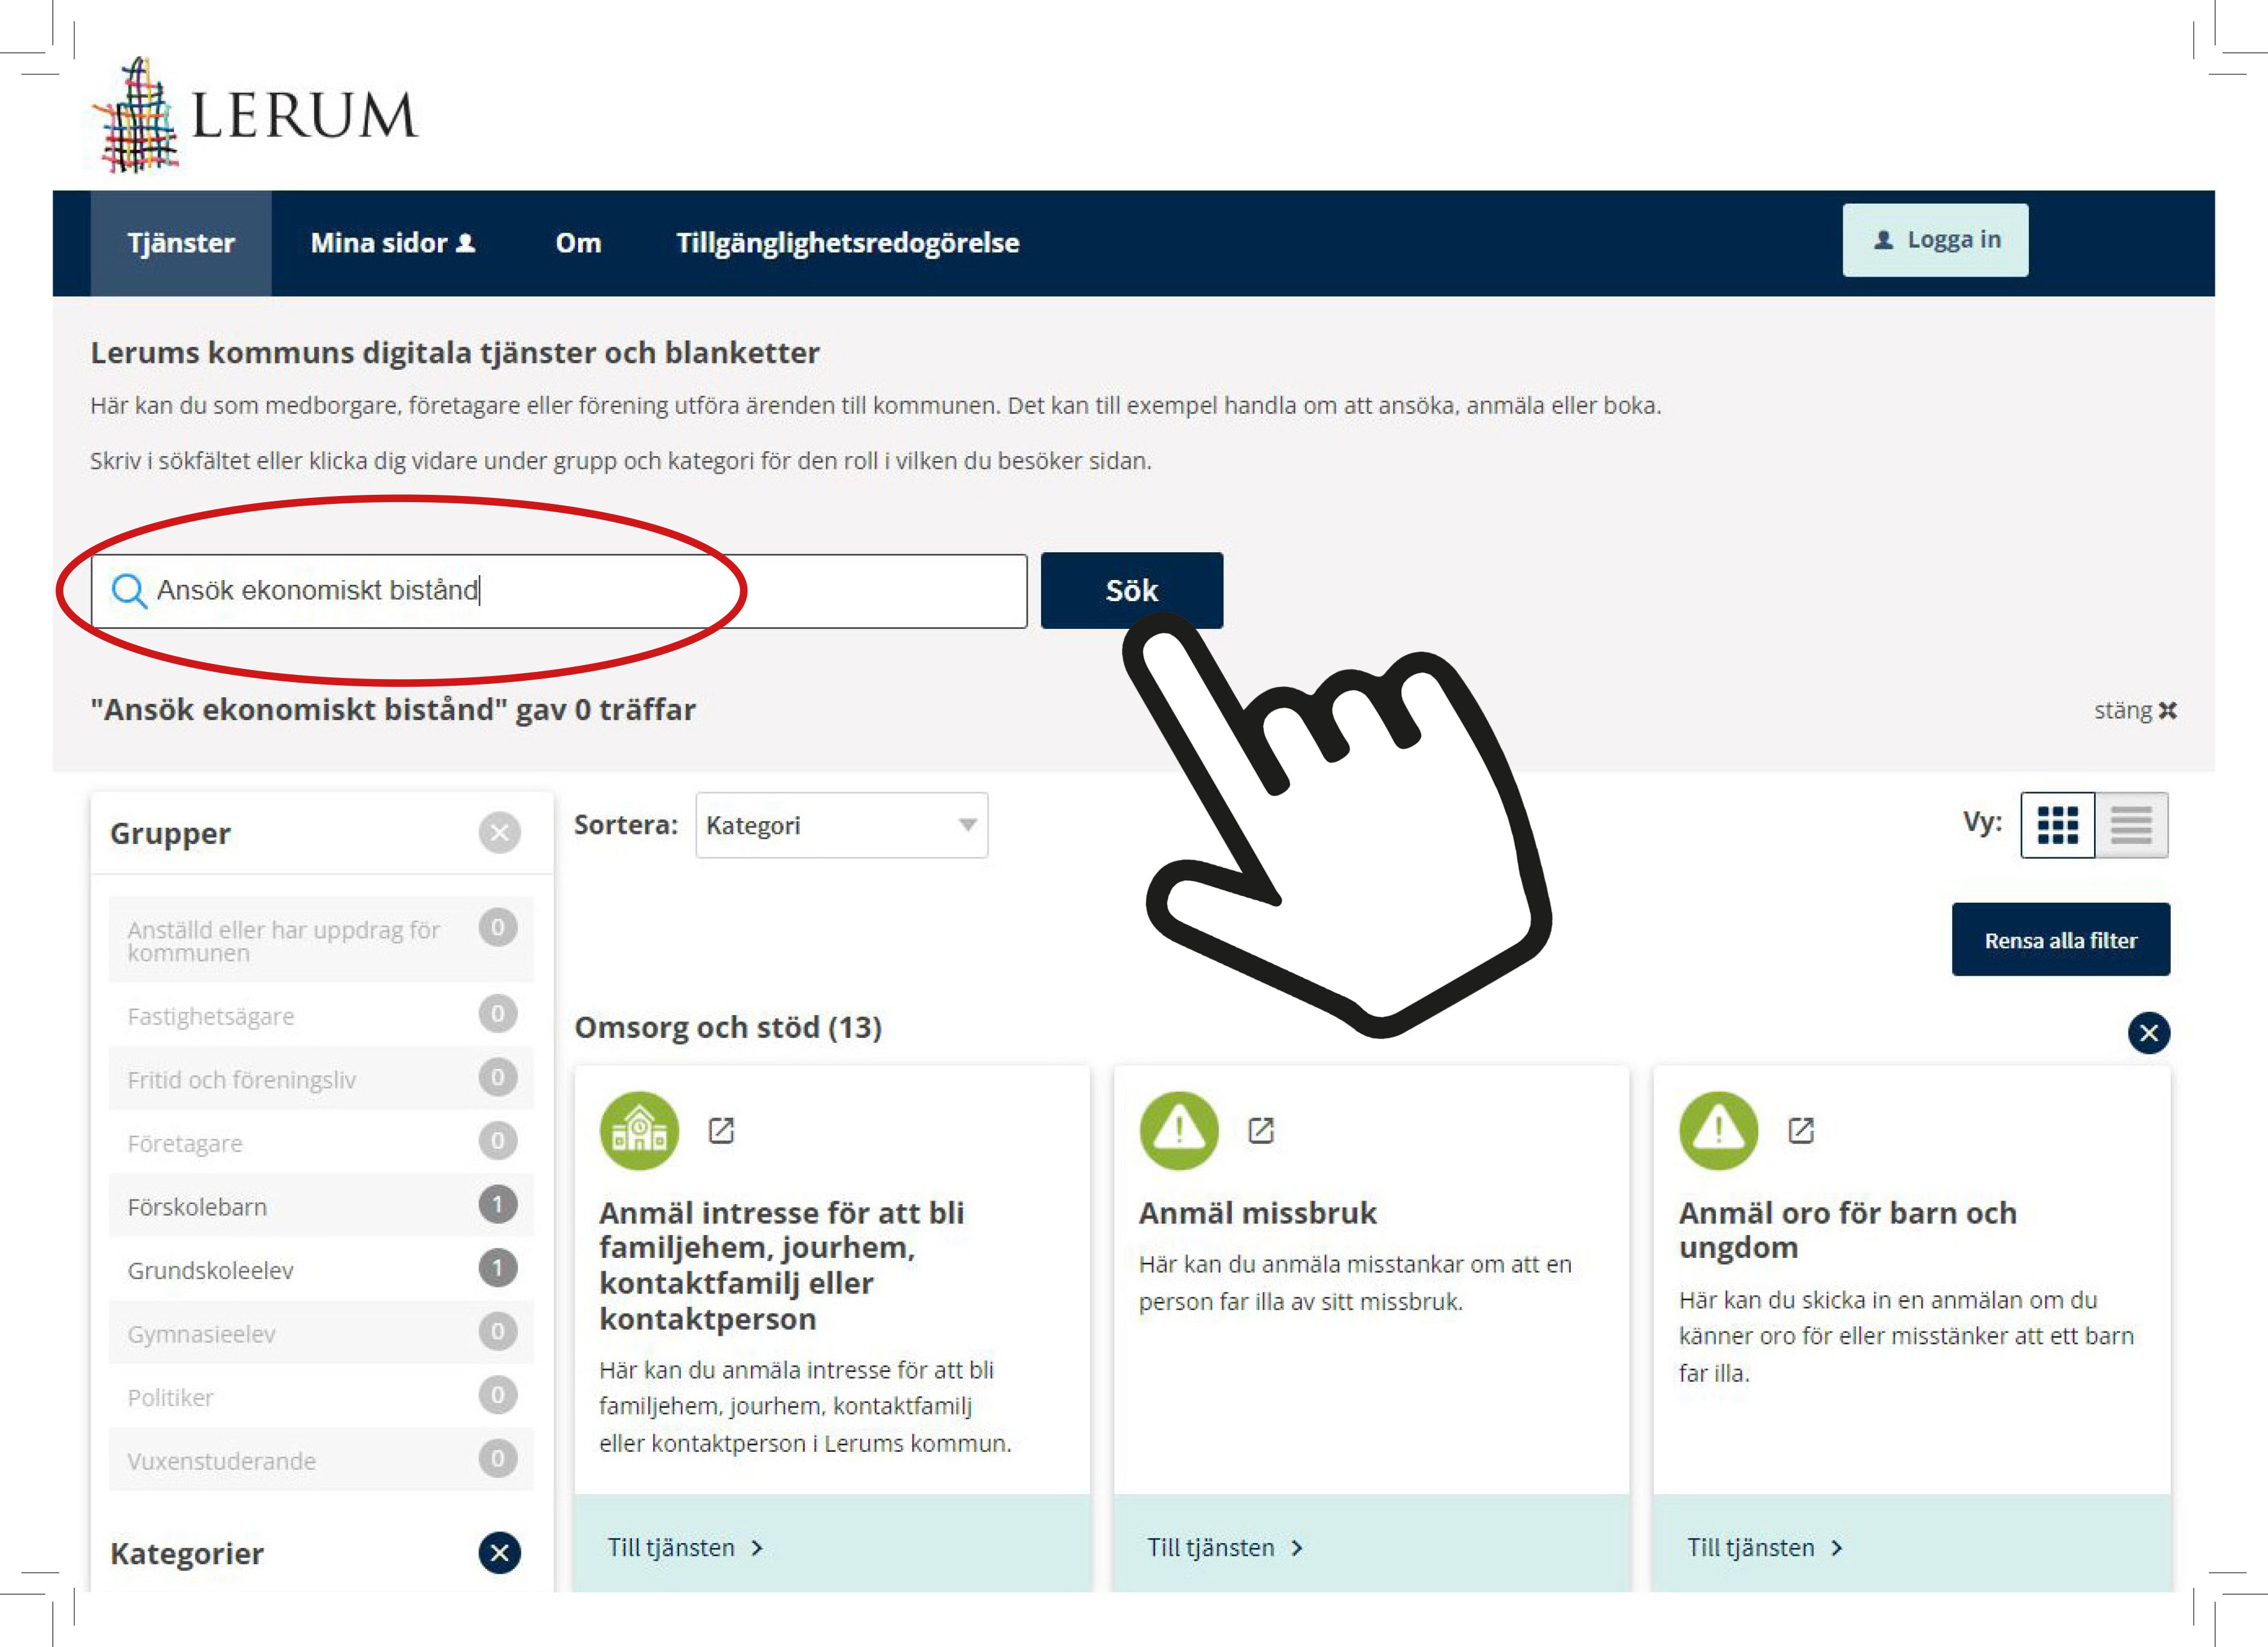Clear the Kategorier filter

point(499,1552)
